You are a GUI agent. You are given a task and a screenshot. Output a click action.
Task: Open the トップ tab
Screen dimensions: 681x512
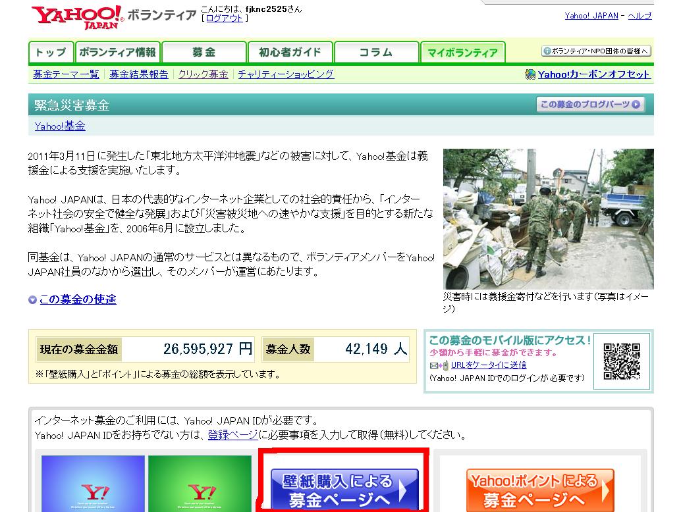pyautogui.click(x=51, y=53)
